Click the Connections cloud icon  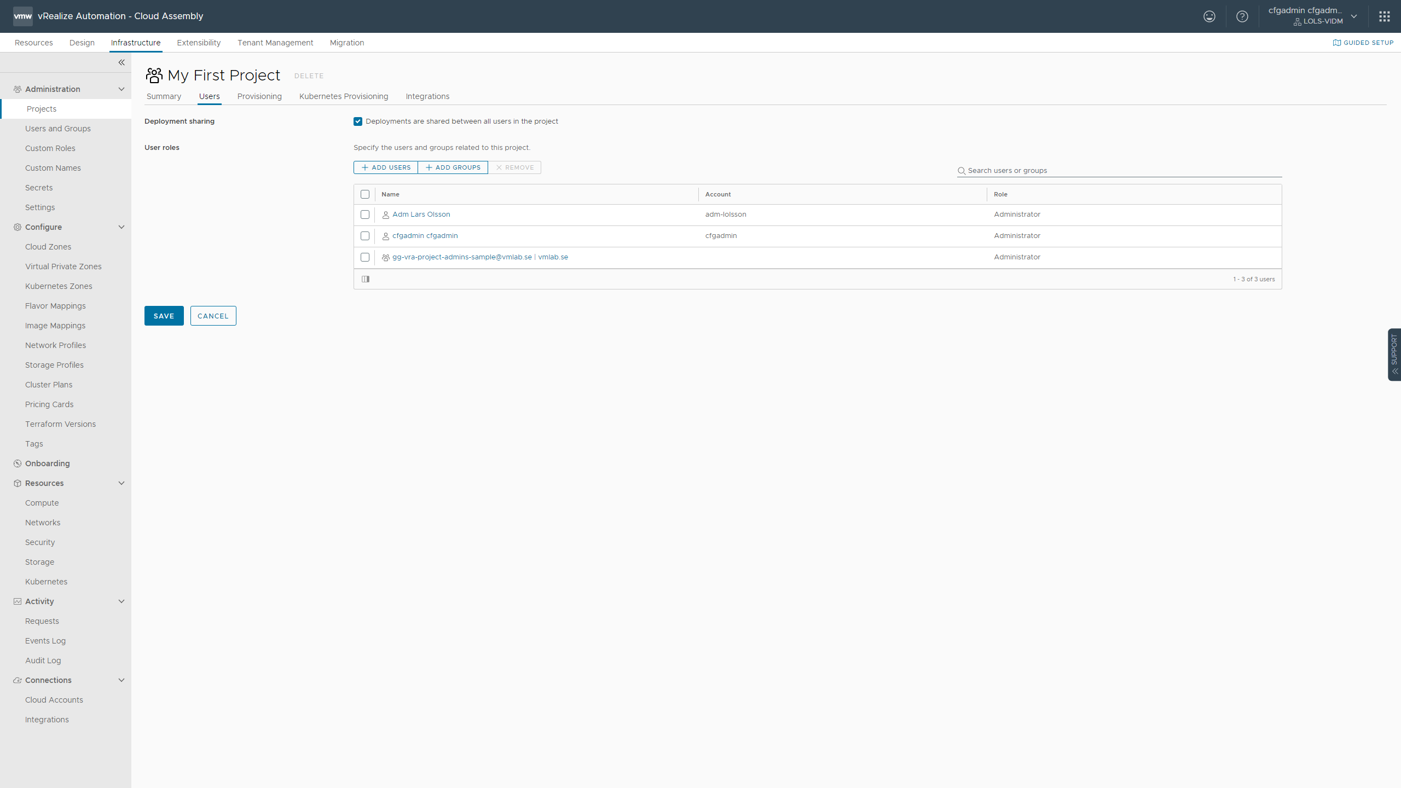(18, 680)
